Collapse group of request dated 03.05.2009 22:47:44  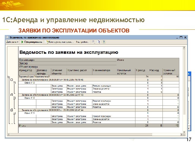click(12, 110)
